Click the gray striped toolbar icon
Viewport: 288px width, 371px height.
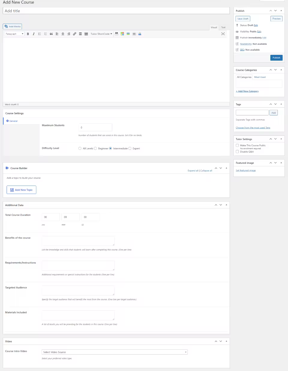134,34
